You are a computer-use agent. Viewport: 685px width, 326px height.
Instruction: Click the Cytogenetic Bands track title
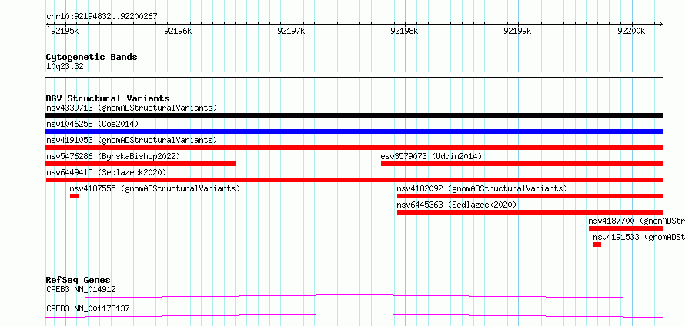pyautogui.click(x=92, y=57)
